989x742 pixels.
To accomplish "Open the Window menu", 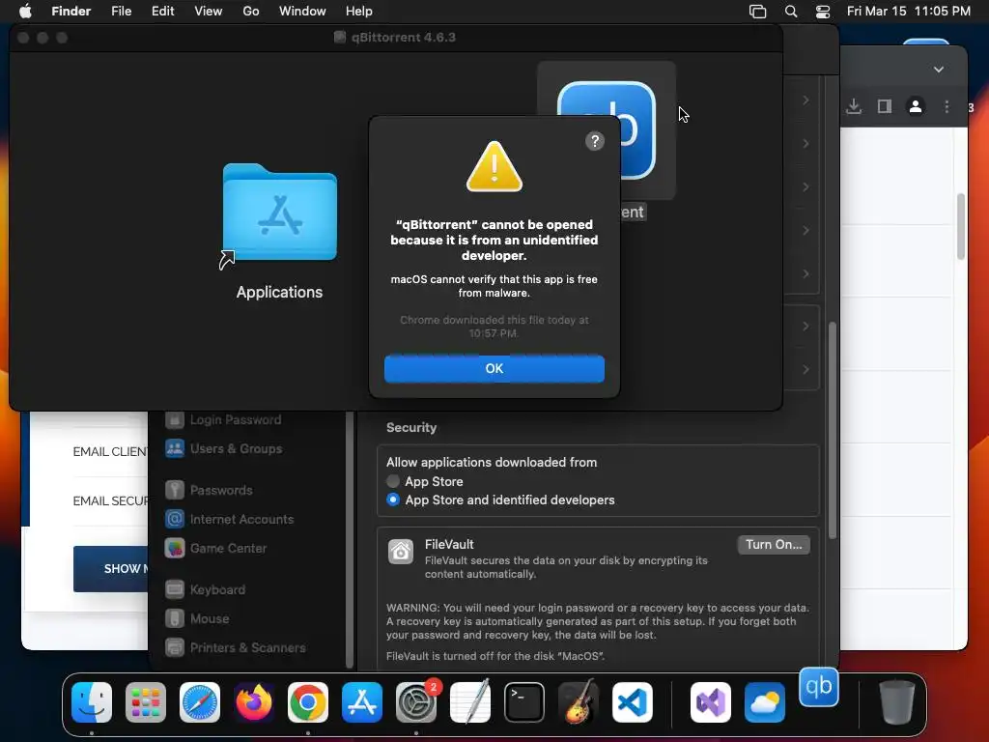I will [x=302, y=11].
